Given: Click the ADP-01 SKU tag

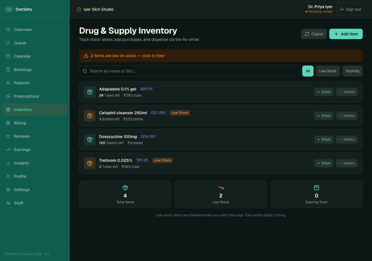Looking at the screenshot, I should click(x=146, y=89).
